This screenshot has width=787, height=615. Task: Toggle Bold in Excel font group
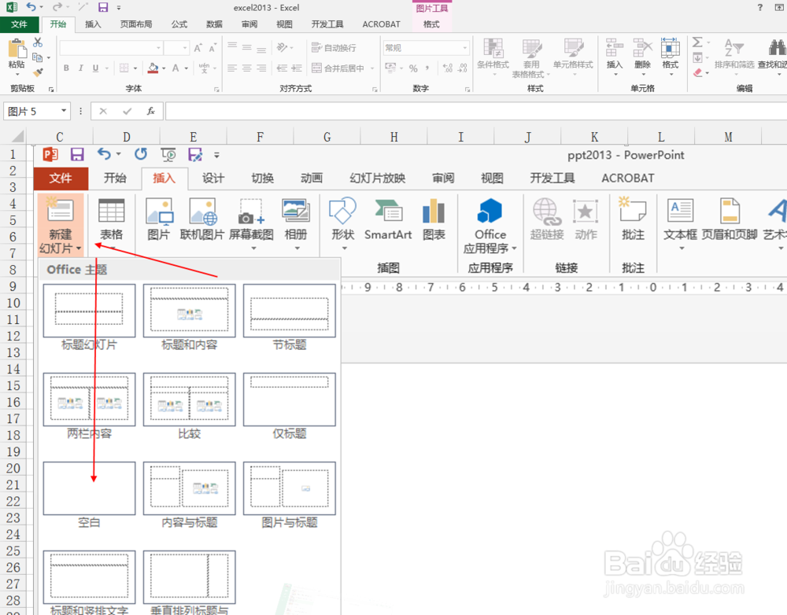tap(66, 68)
